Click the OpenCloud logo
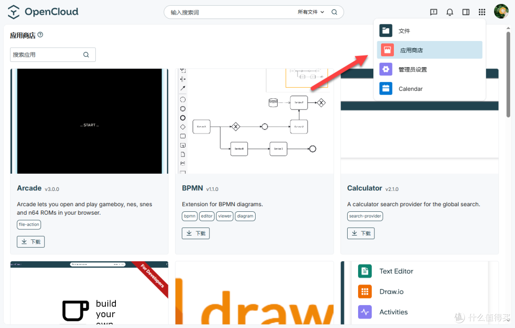The height and width of the screenshot is (328, 515). [43, 12]
